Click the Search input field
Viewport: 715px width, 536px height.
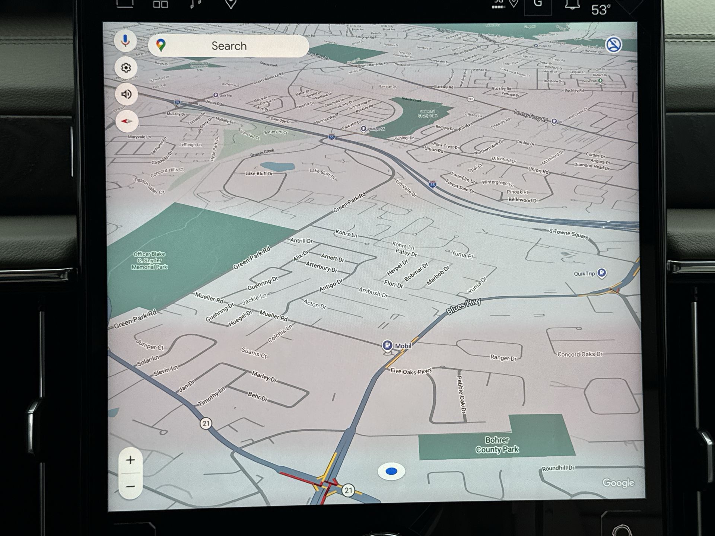coord(229,46)
